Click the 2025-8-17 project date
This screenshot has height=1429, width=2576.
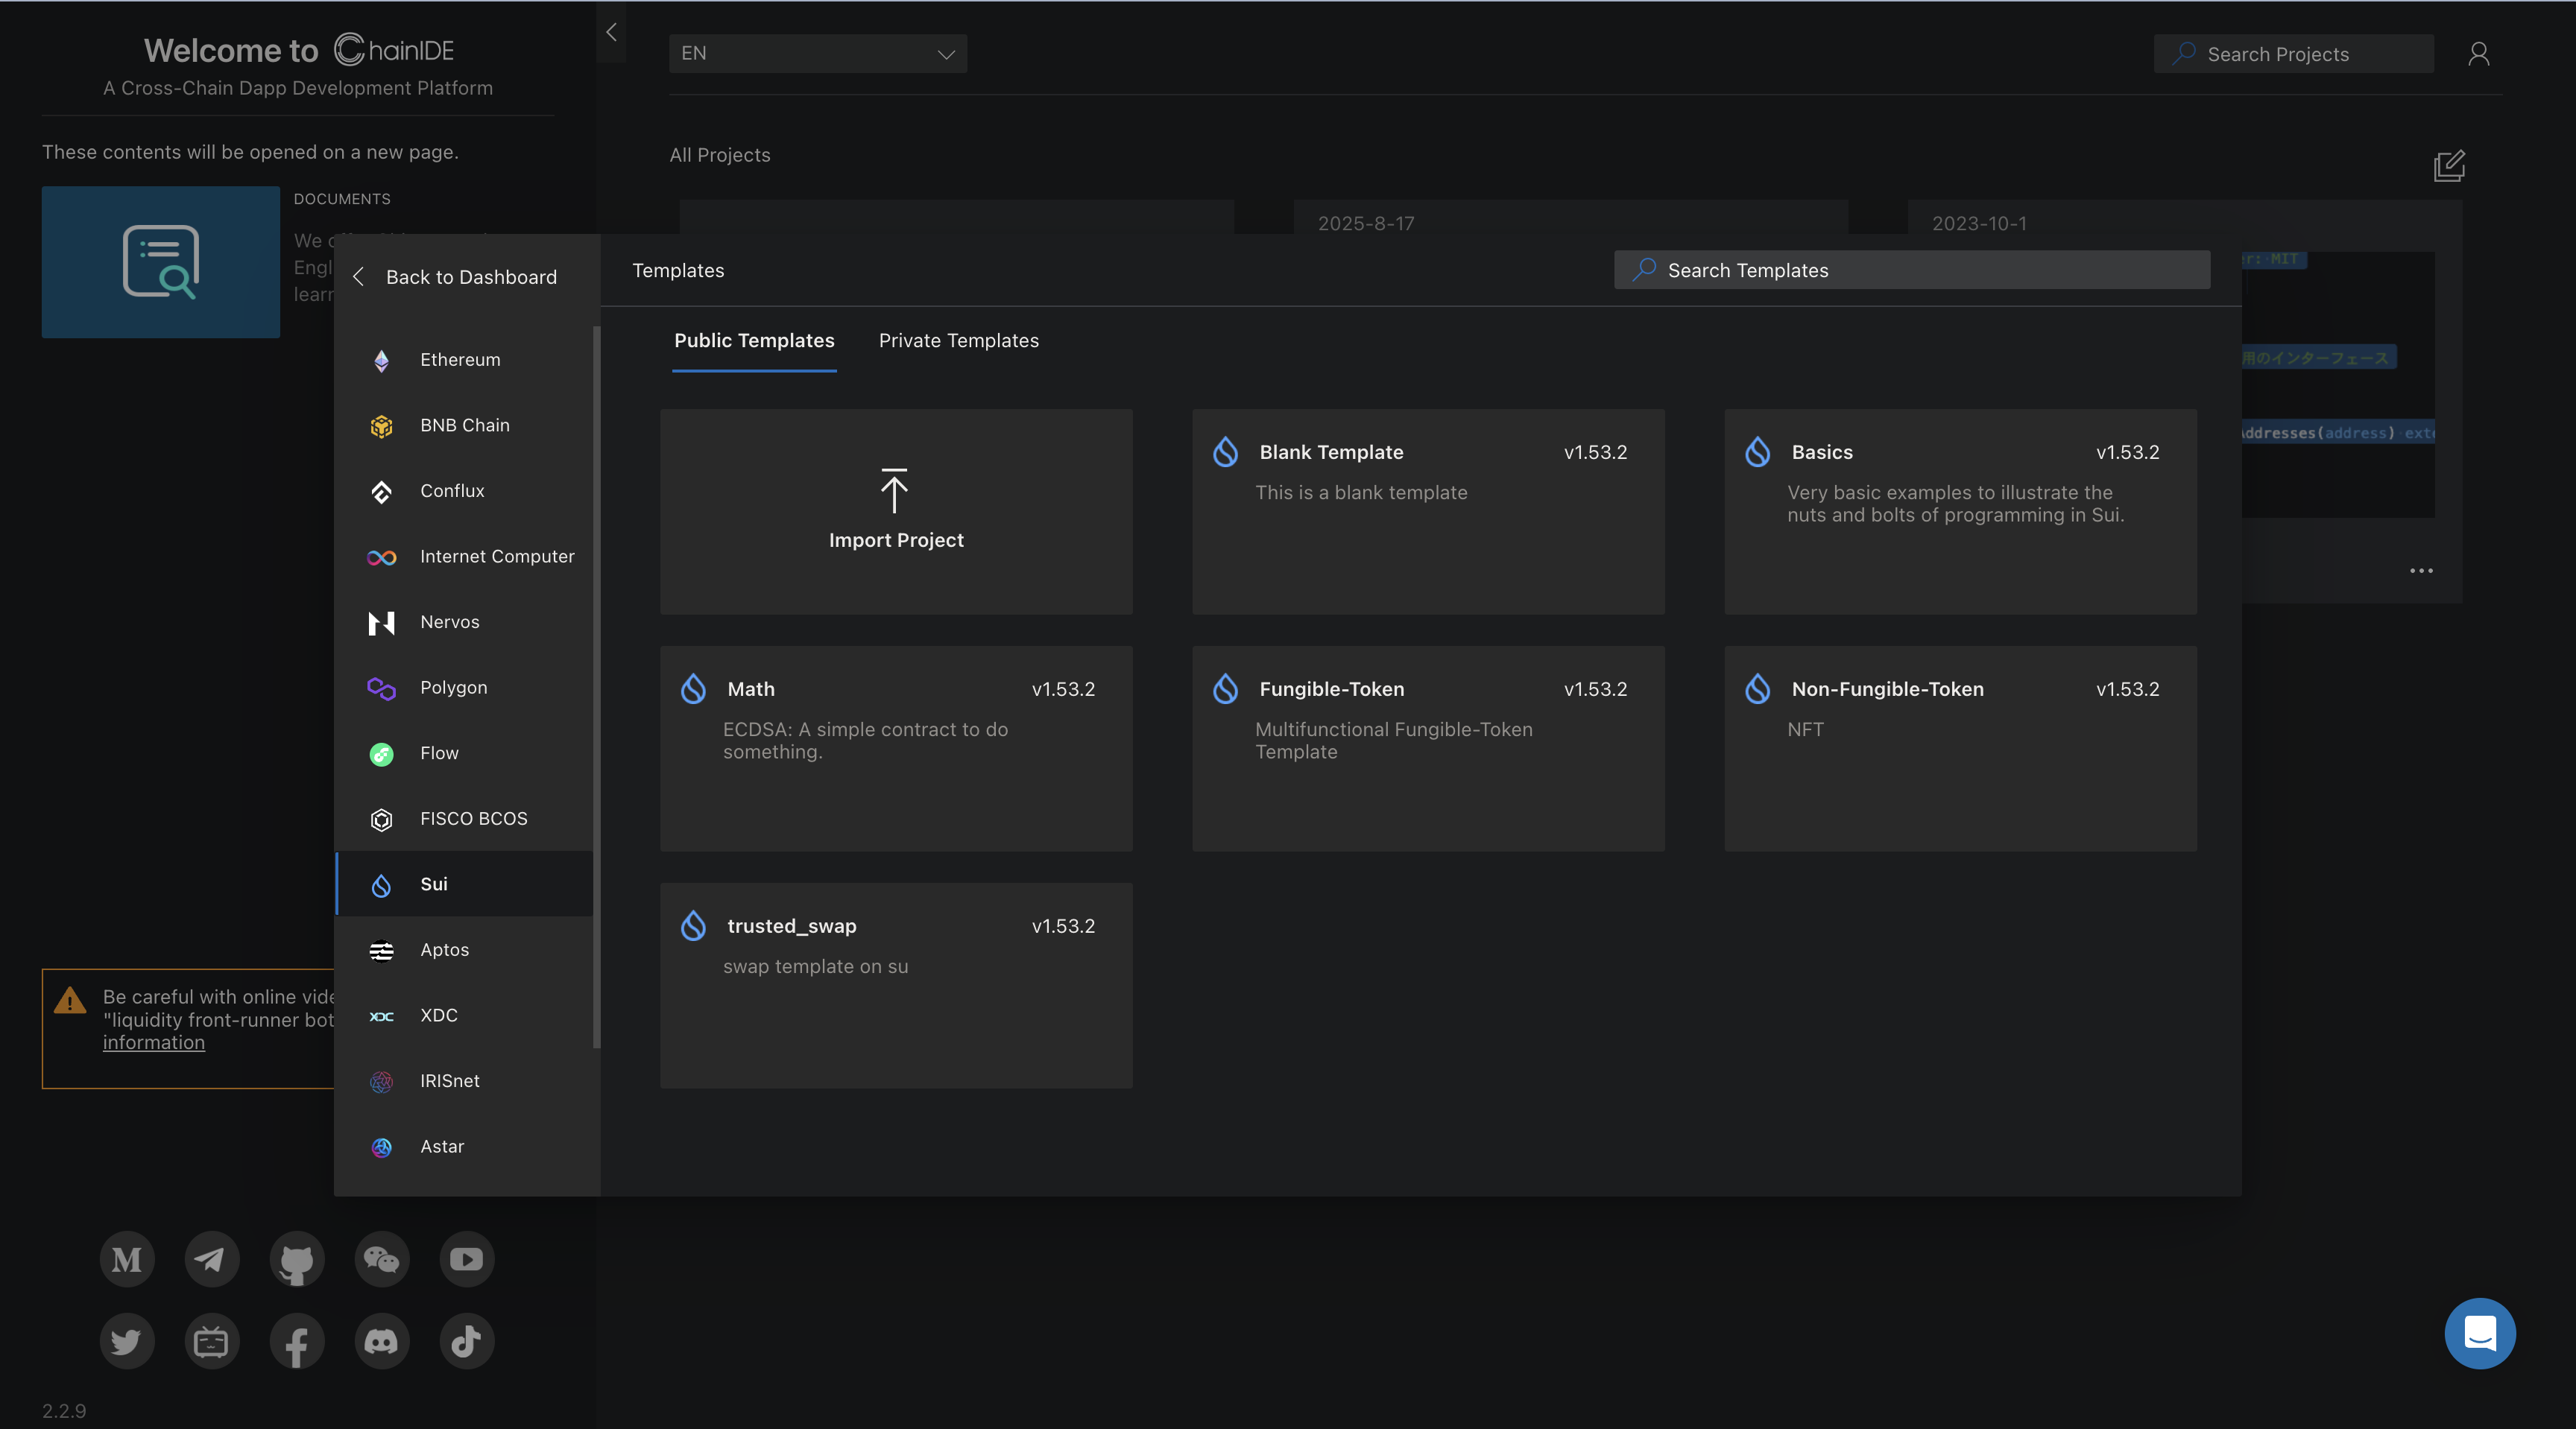(1366, 223)
